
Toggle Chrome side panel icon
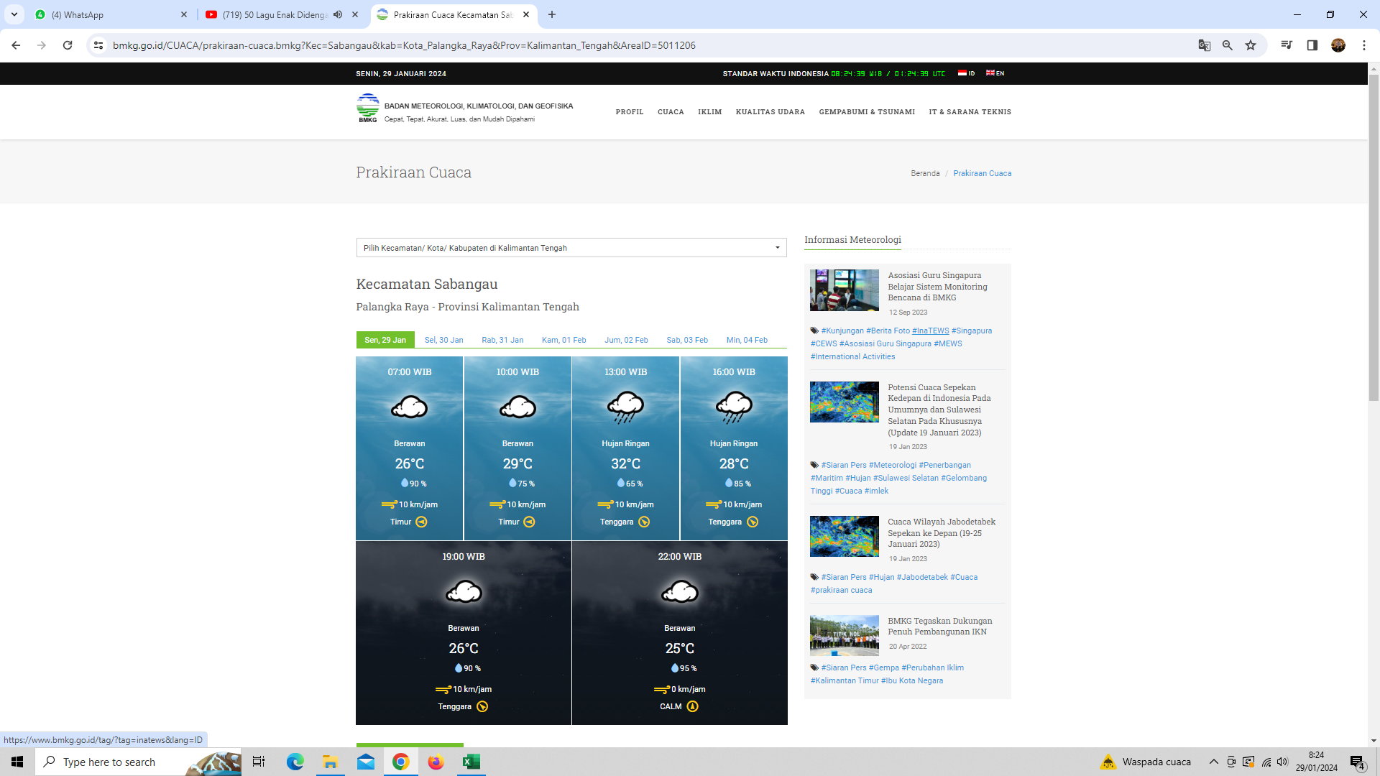(1312, 45)
